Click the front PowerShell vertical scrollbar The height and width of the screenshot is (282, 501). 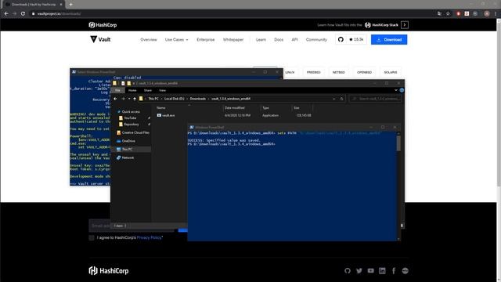point(398,186)
